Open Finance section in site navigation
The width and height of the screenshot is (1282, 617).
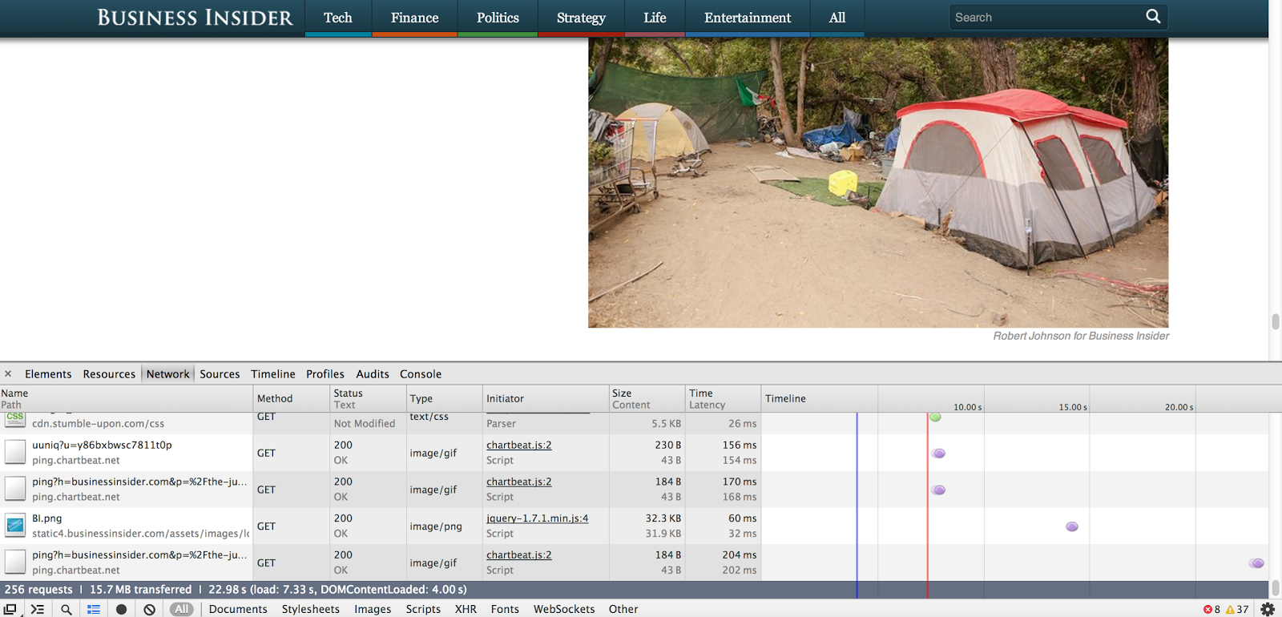point(414,18)
